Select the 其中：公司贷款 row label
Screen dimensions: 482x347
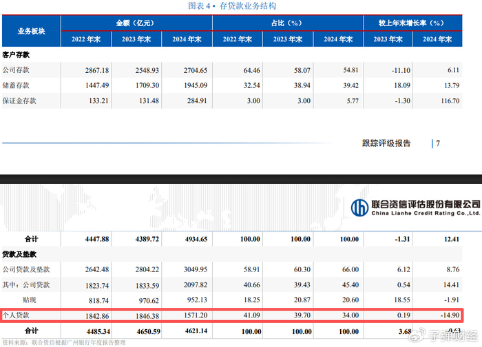(26, 284)
